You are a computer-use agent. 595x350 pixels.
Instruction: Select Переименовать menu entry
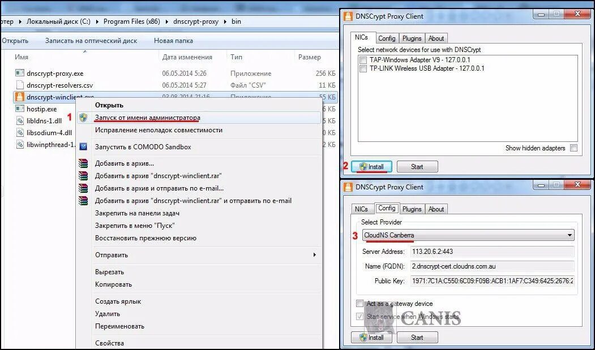[x=119, y=326]
